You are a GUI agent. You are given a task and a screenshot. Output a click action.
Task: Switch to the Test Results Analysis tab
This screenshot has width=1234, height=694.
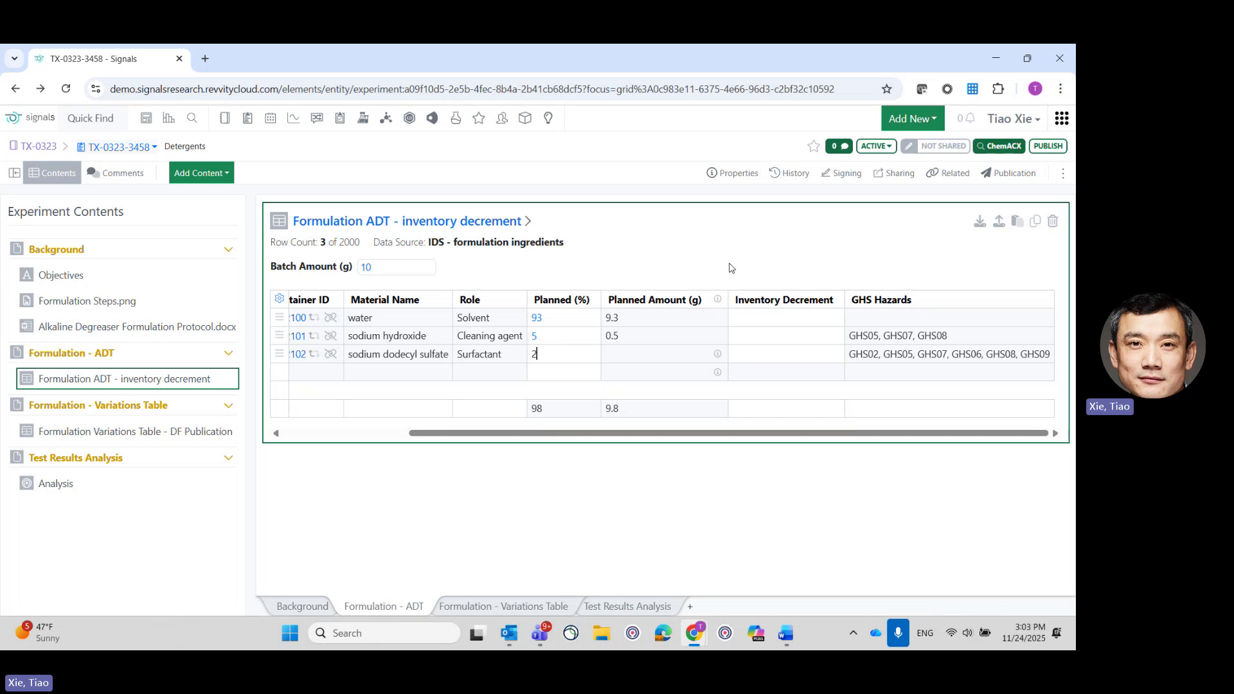pyautogui.click(x=627, y=606)
